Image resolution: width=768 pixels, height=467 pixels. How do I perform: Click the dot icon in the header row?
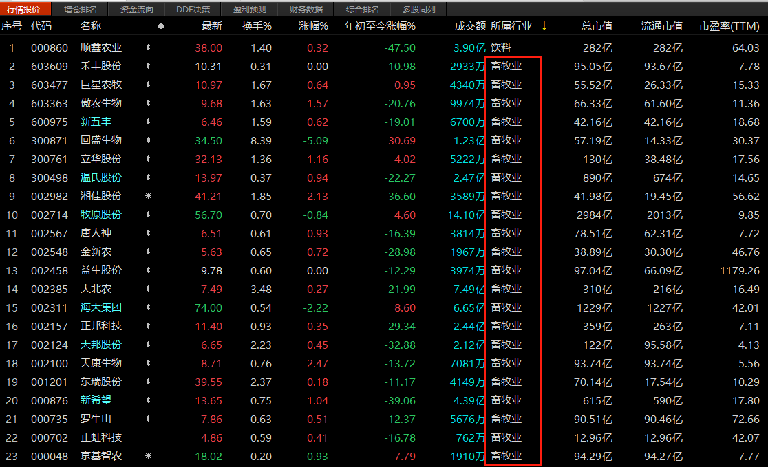pyautogui.click(x=161, y=26)
